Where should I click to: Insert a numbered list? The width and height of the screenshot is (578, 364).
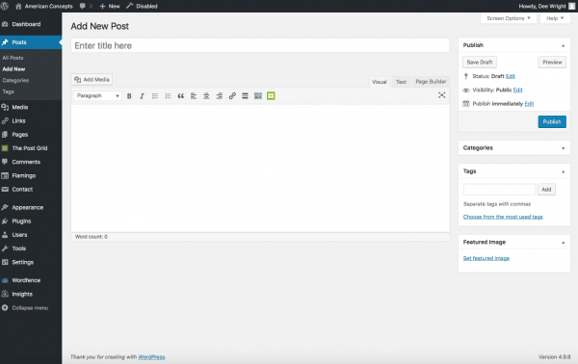(168, 95)
